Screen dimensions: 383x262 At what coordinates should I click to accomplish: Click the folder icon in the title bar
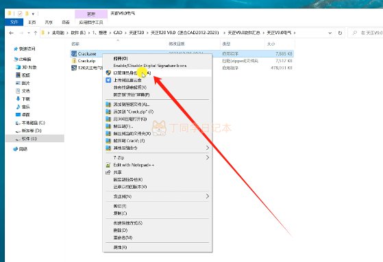click(x=10, y=14)
